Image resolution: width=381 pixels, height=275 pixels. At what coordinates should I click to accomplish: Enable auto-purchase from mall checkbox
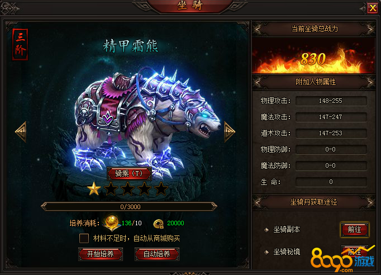(84, 238)
